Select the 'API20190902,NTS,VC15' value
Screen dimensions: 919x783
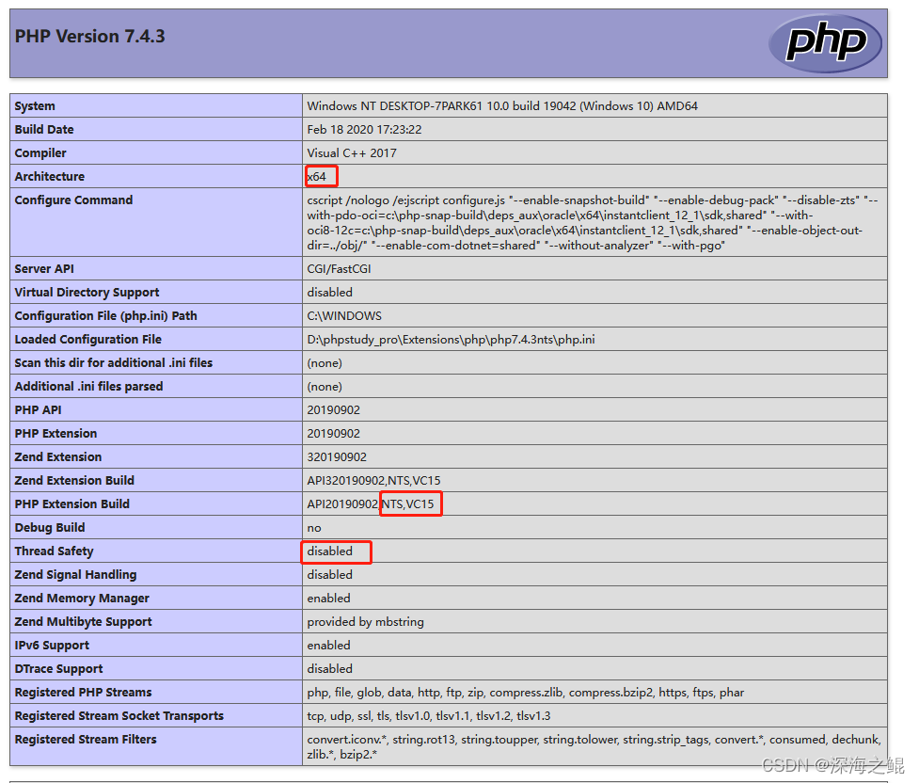[371, 503]
